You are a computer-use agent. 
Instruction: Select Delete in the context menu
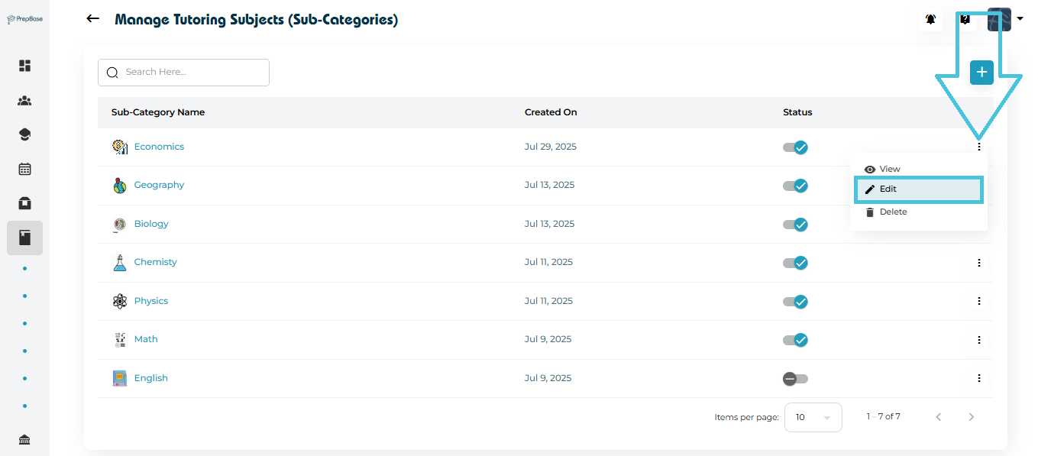click(x=892, y=212)
